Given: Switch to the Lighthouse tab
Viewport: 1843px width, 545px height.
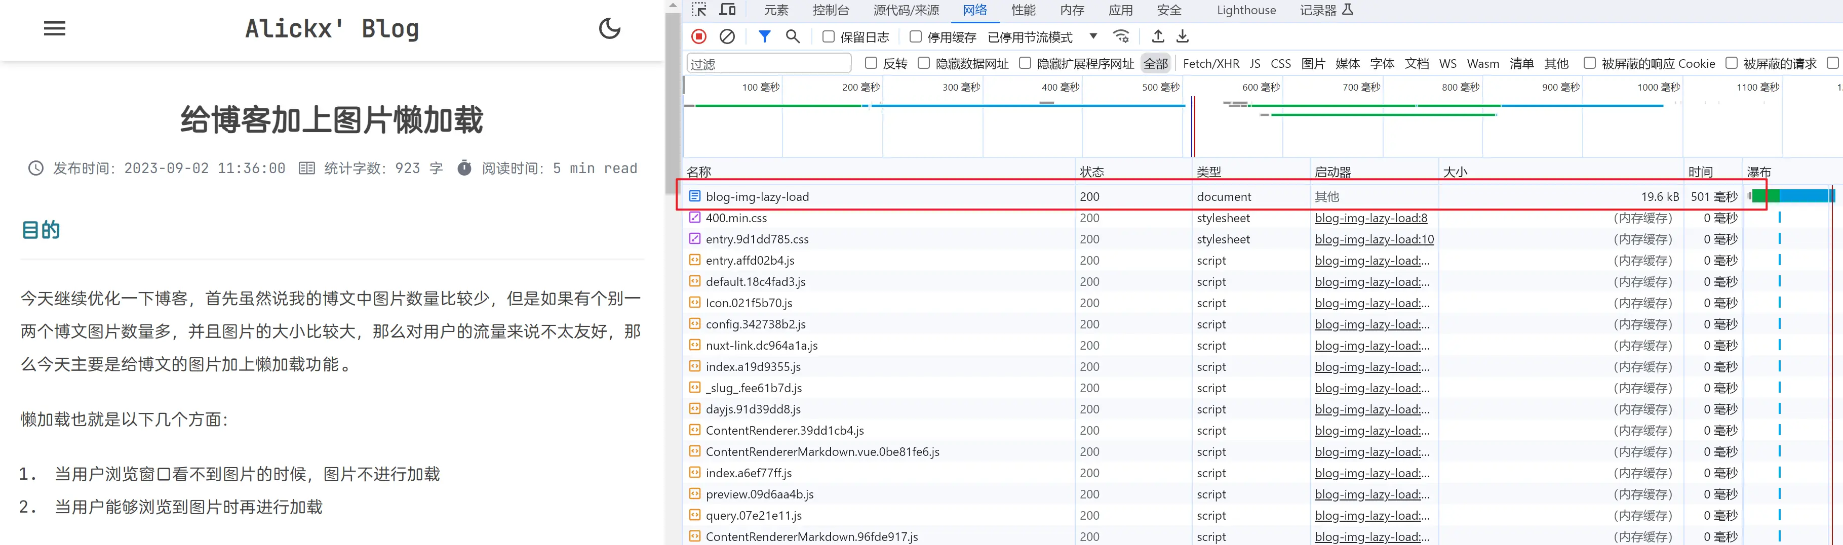Looking at the screenshot, I should coord(1245,10).
